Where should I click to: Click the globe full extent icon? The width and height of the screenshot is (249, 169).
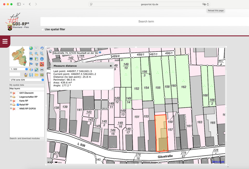coord(31,48)
